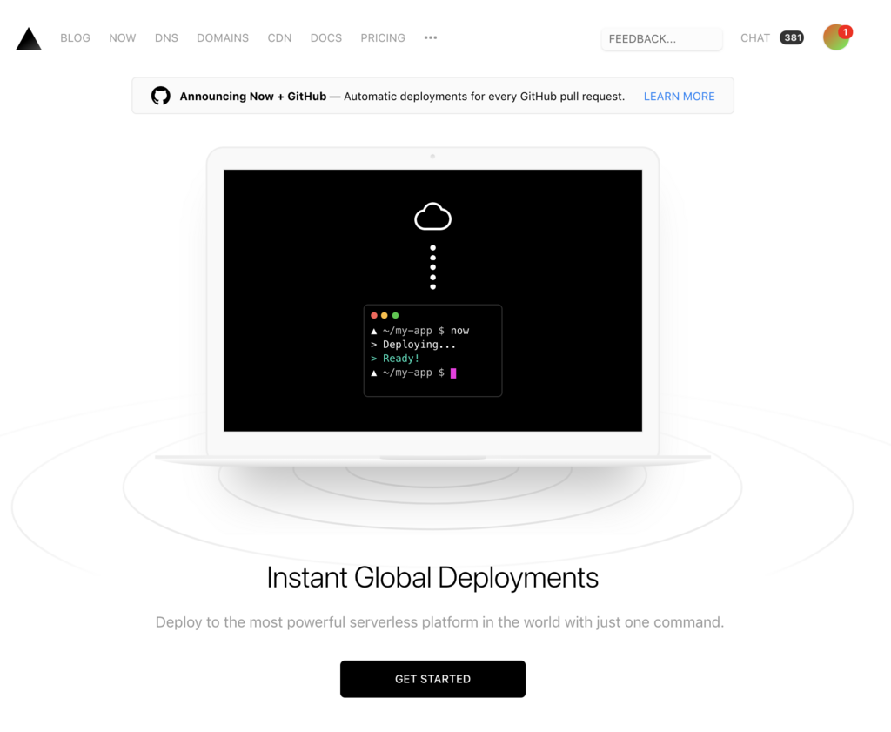
Task: Click the red dot in terminal window
Action: (x=374, y=315)
